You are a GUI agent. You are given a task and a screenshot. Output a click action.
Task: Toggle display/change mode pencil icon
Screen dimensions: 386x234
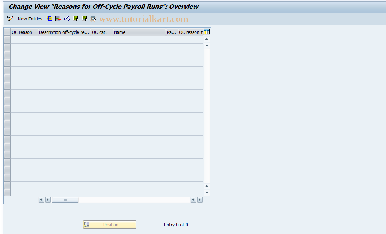(10, 19)
